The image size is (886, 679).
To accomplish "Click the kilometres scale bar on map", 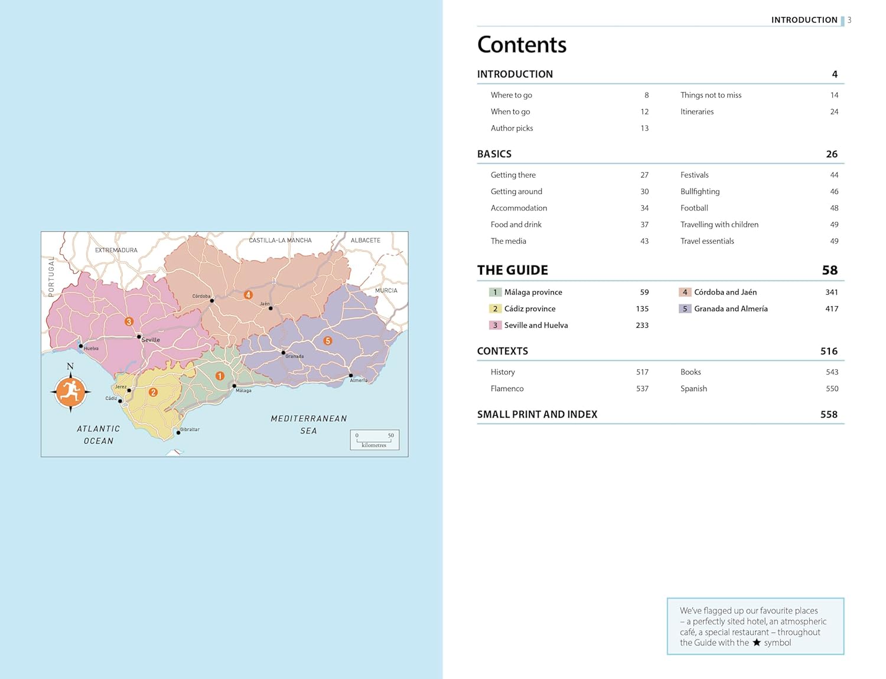I will tap(374, 440).
